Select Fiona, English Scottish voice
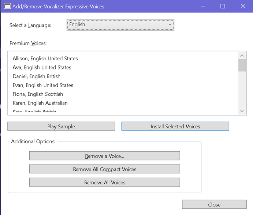The image size is (253, 215). point(38,94)
